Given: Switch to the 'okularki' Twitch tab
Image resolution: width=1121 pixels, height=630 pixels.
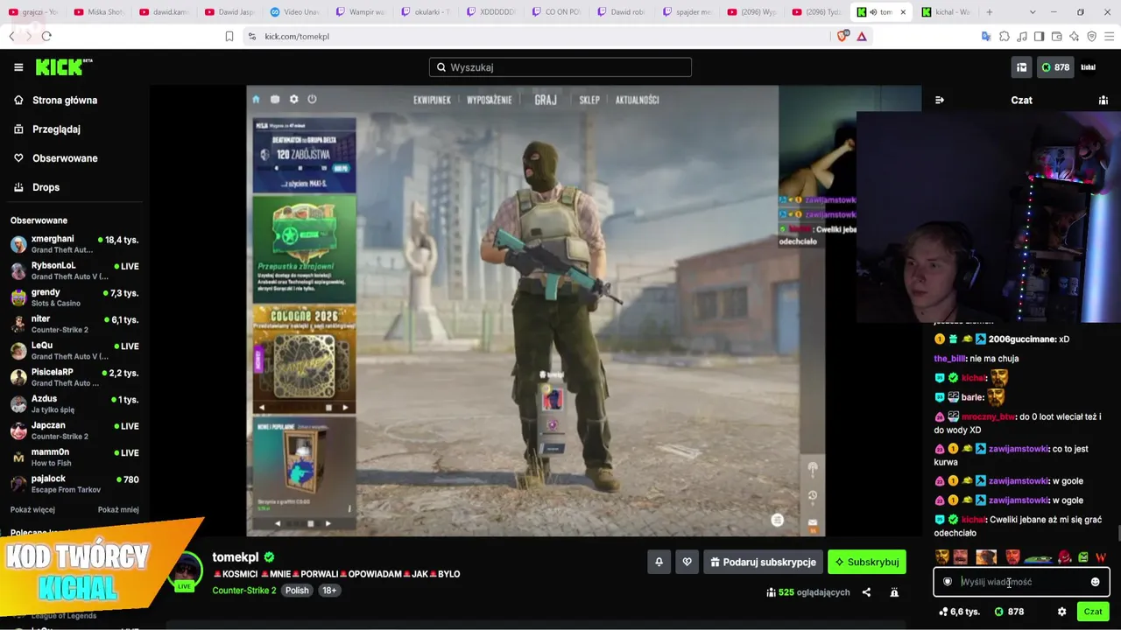Looking at the screenshot, I should pyautogui.click(x=426, y=12).
